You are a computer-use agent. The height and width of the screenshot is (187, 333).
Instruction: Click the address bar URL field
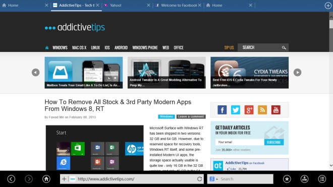pos(132,179)
